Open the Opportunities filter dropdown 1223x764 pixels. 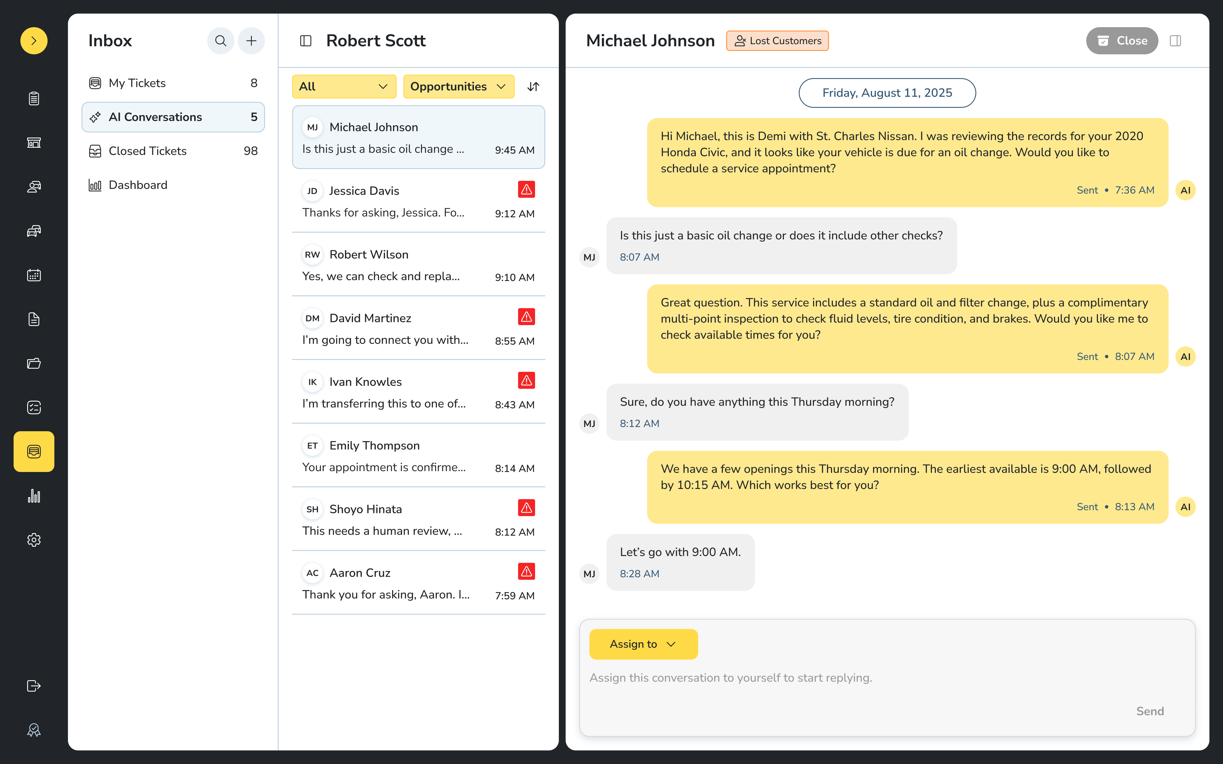458,86
